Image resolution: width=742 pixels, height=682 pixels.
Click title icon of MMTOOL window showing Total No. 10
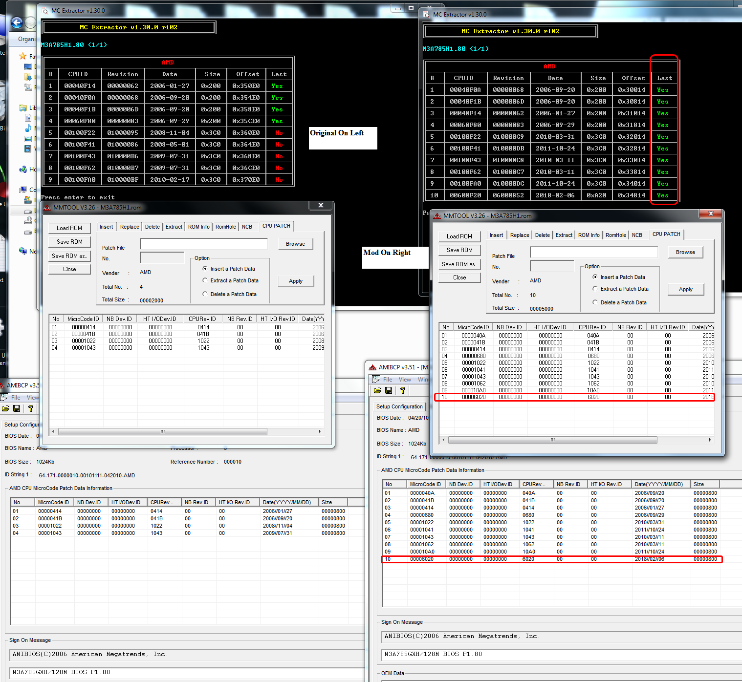[x=437, y=215]
